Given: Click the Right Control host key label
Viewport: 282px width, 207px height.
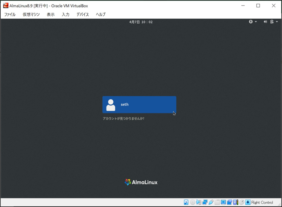Looking at the screenshot, I should coord(262,203).
